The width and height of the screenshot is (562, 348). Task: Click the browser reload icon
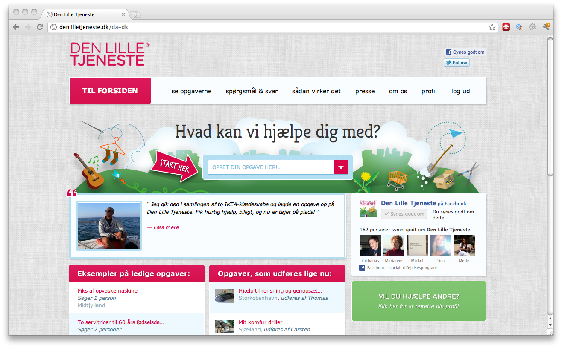pos(40,27)
